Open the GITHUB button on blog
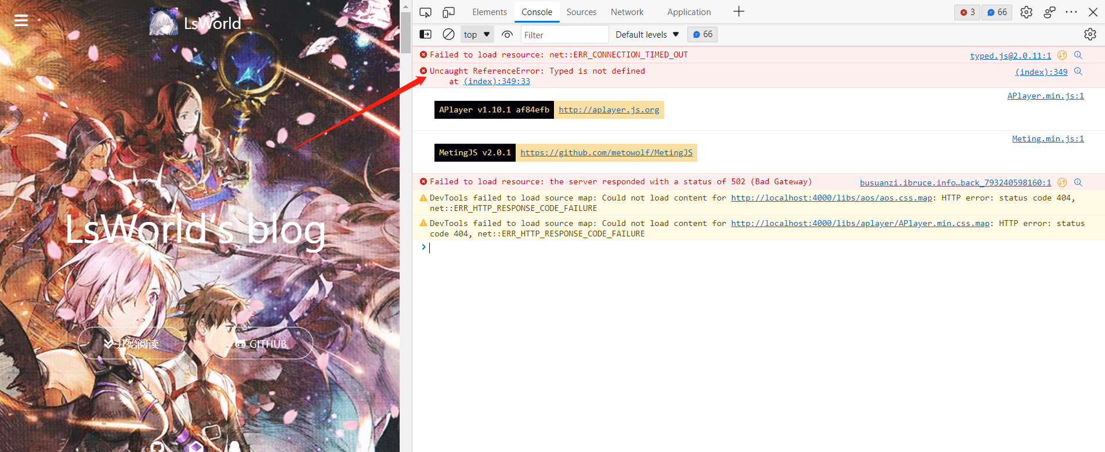1105x452 pixels. pos(261,343)
